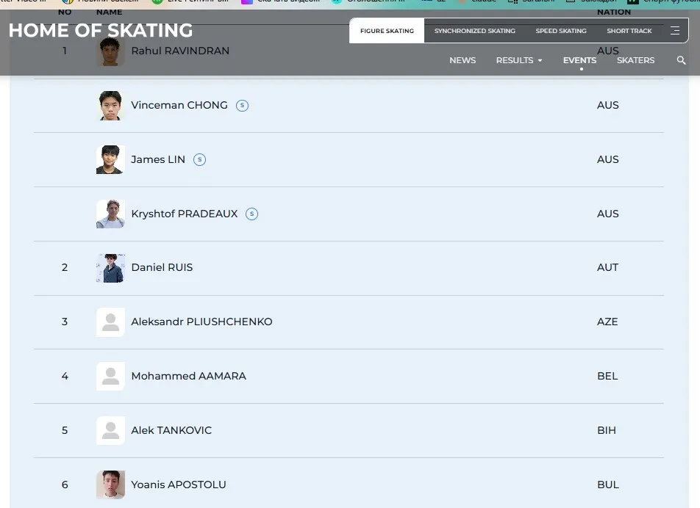Screen dimensions: 700x508
Task: Open the SKATERS menu item
Action: point(636,60)
